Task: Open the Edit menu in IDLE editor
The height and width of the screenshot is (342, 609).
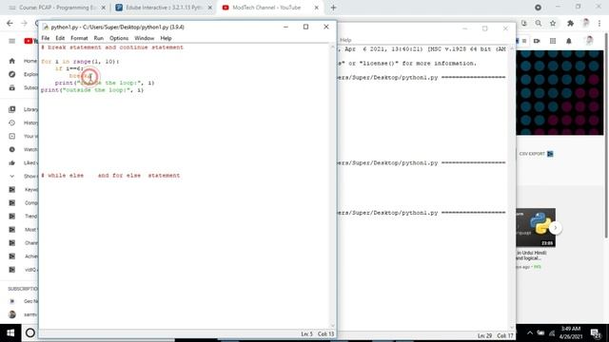Action: 60,38
